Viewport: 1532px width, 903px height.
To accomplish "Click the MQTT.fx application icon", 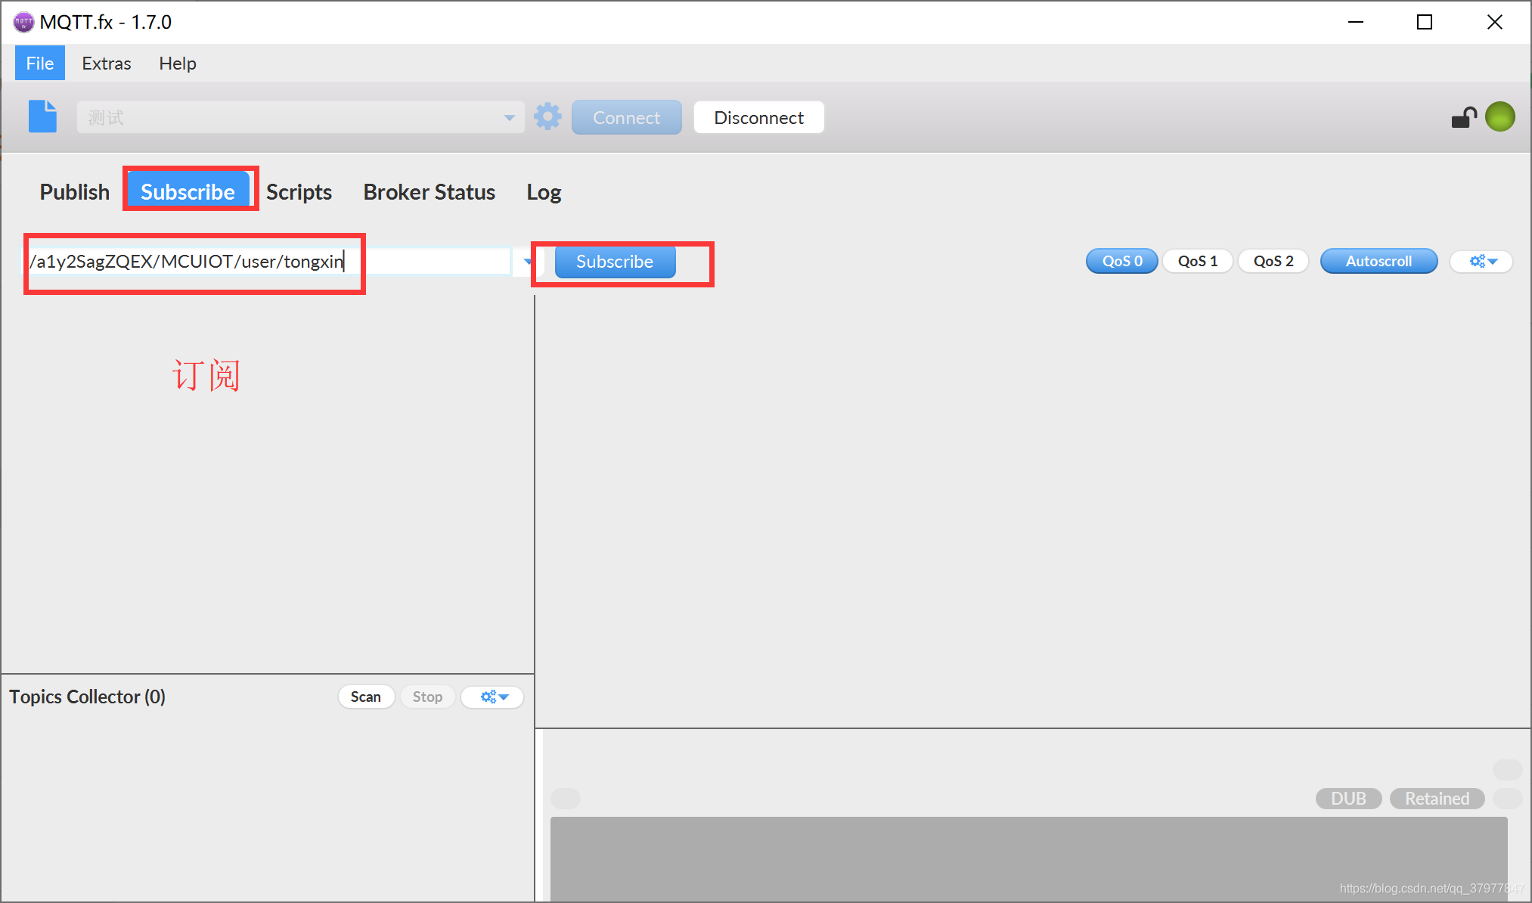I will tap(20, 21).
